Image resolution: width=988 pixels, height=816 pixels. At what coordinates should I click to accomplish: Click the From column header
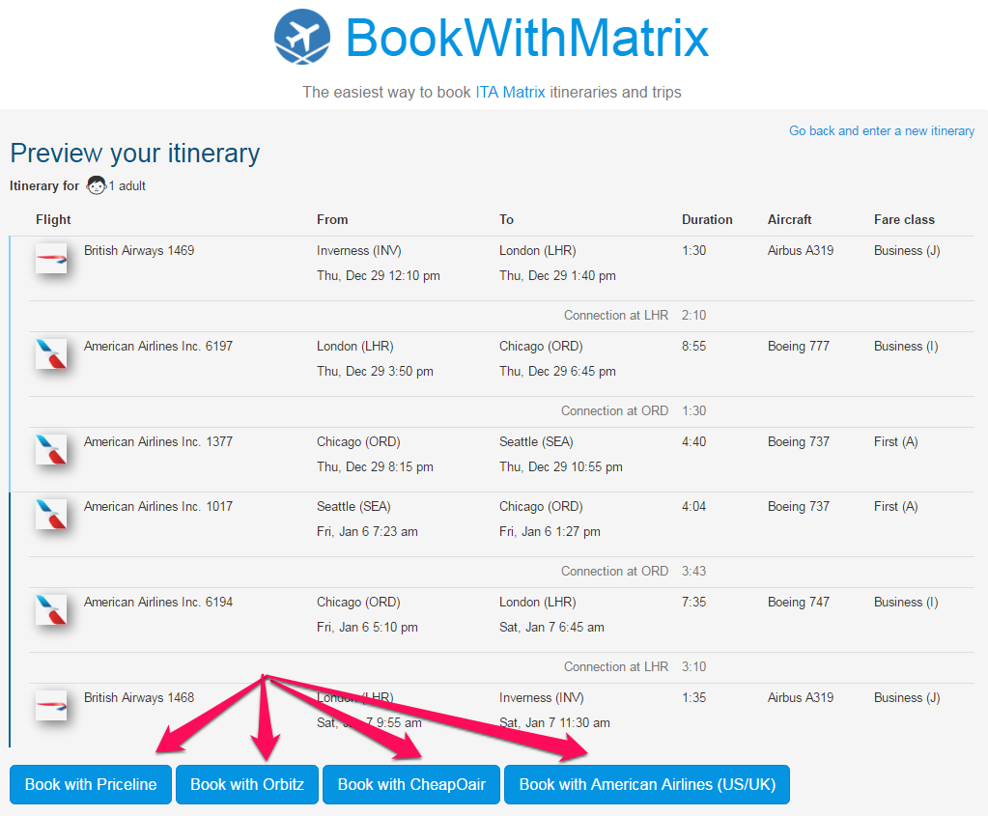[x=332, y=219]
